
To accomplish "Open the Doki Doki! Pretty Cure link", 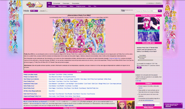I will click(30, 94).
